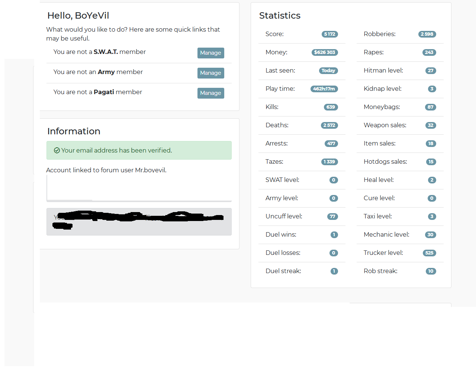Click the Moneybags badge 87
Image resolution: width=476 pixels, height=381 pixels.
click(431, 107)
